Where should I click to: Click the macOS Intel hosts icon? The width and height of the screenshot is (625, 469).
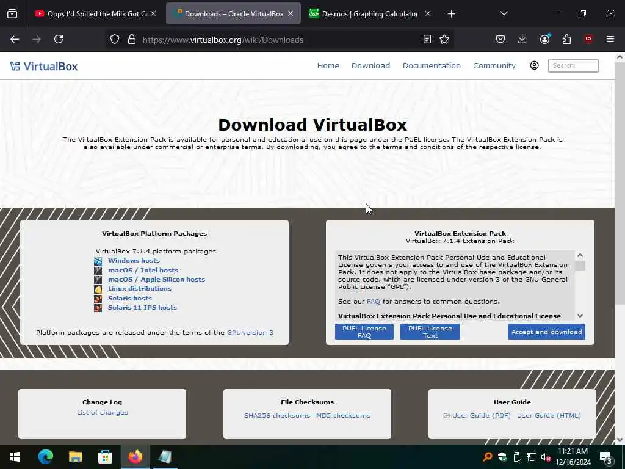coord(98,271)
